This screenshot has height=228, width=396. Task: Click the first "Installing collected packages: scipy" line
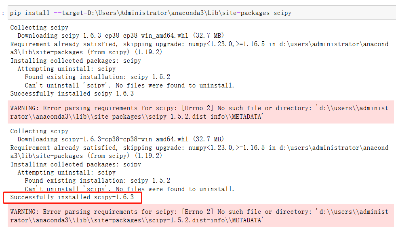(76, 61)
